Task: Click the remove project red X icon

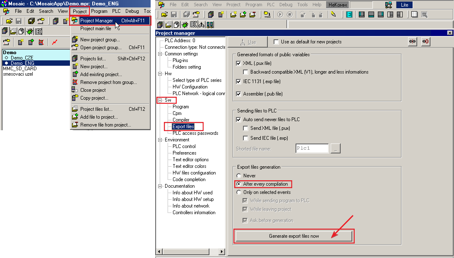Action: click(x=41, y=42)
